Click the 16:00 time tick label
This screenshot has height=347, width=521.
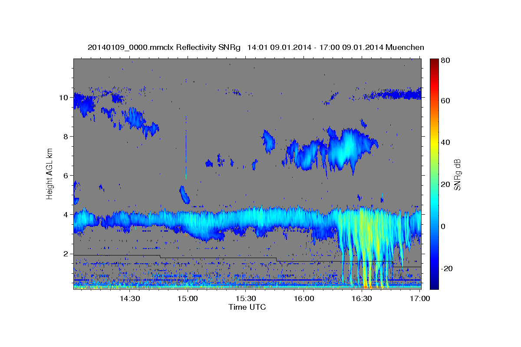coord(304,299)
